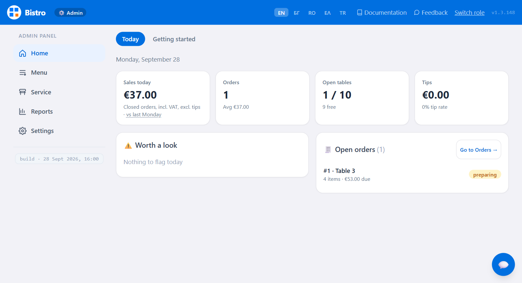This screenshot has height=283, width=522.
Task: Click the Avg €37.00 text
Action: (x=236, y=107)
